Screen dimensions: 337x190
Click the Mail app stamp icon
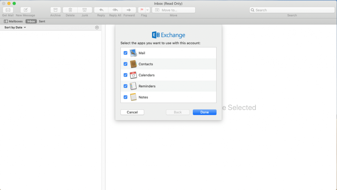[x=133, y=53]
